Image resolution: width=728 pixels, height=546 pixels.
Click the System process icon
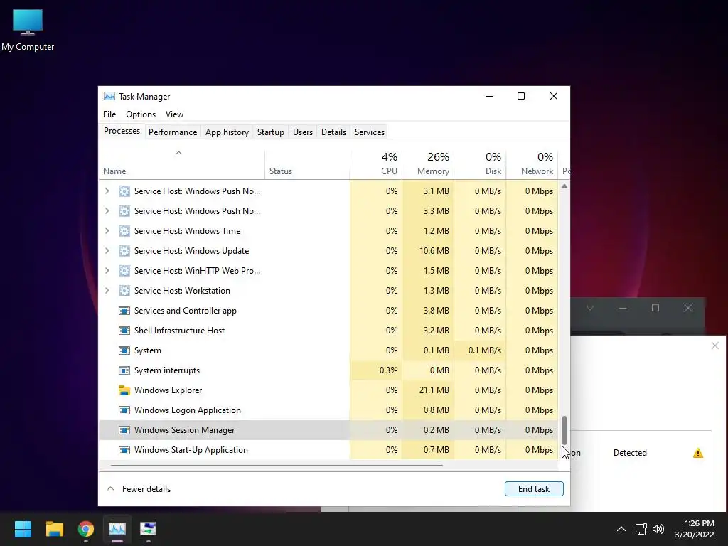click(124, 350)
